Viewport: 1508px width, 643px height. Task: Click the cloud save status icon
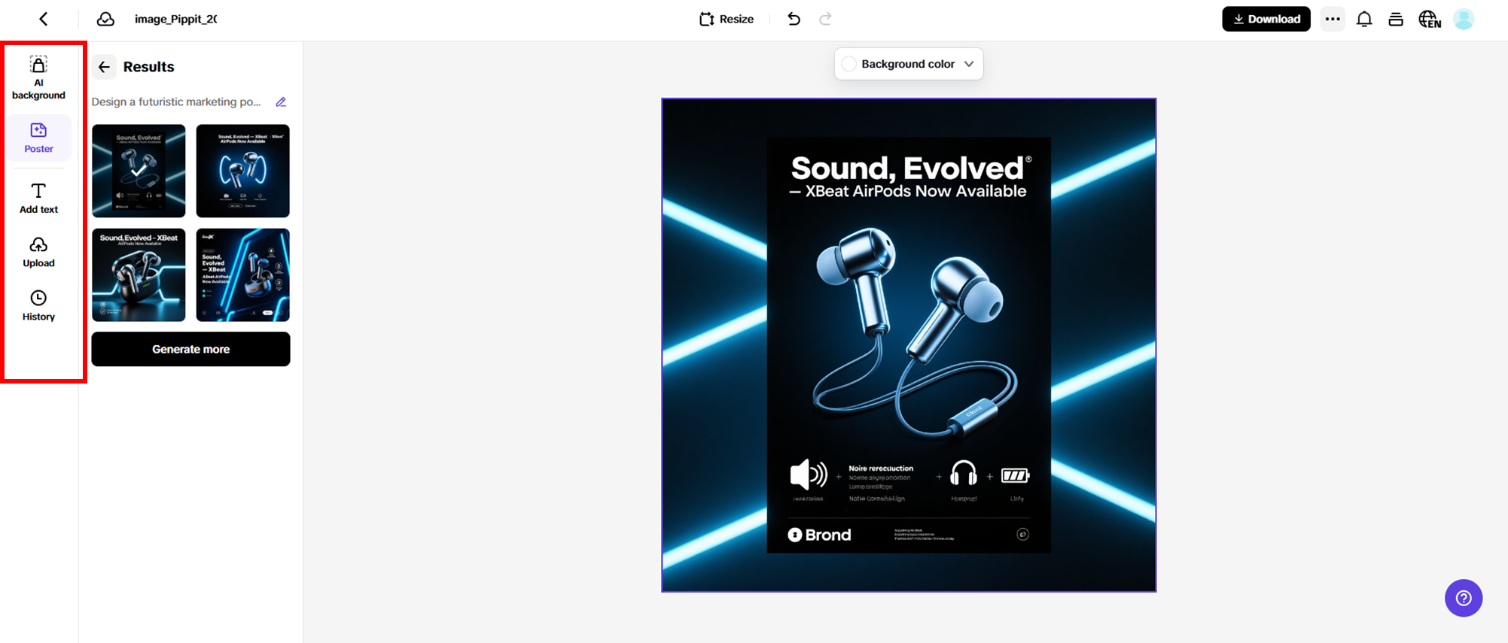coord(105,19)
